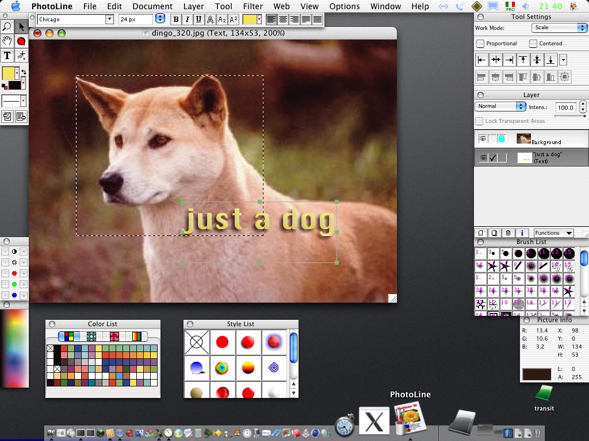Check the Centered option
This screenshot has height=441, width=589.
[x=533, y=44]
